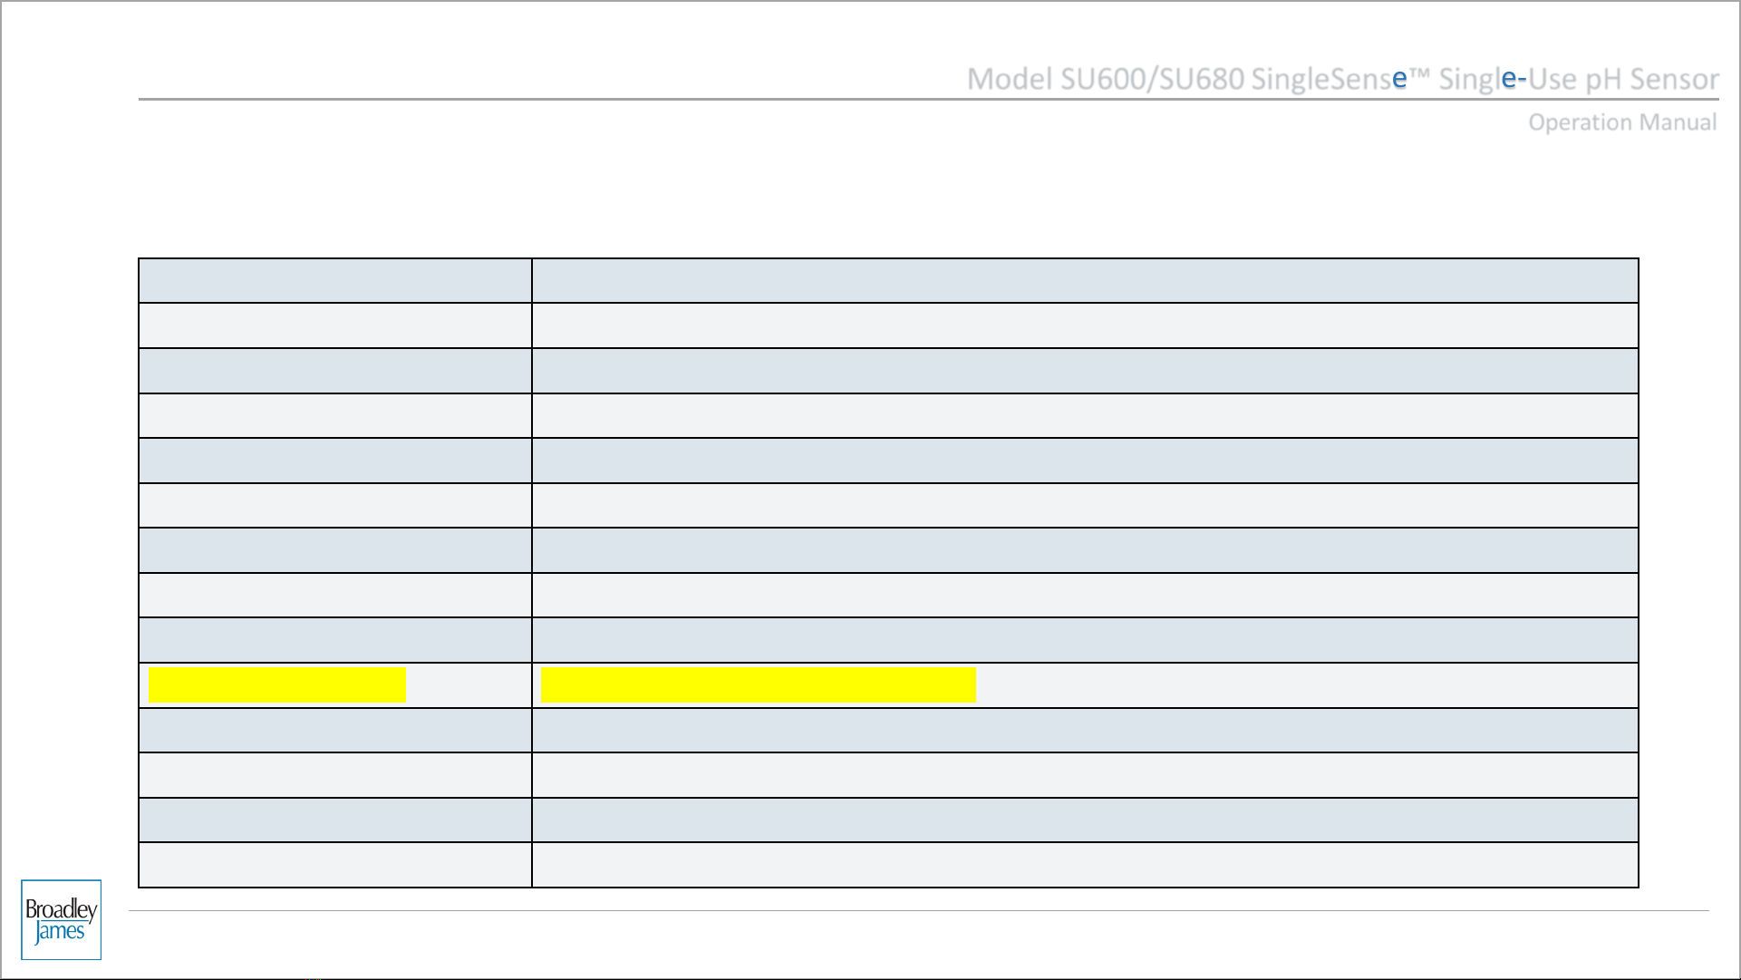The width and height of the screenshot is (1741, 980).
Task: Click the left cell directly above yellow highlight
Action: click(x=334, y=640)
